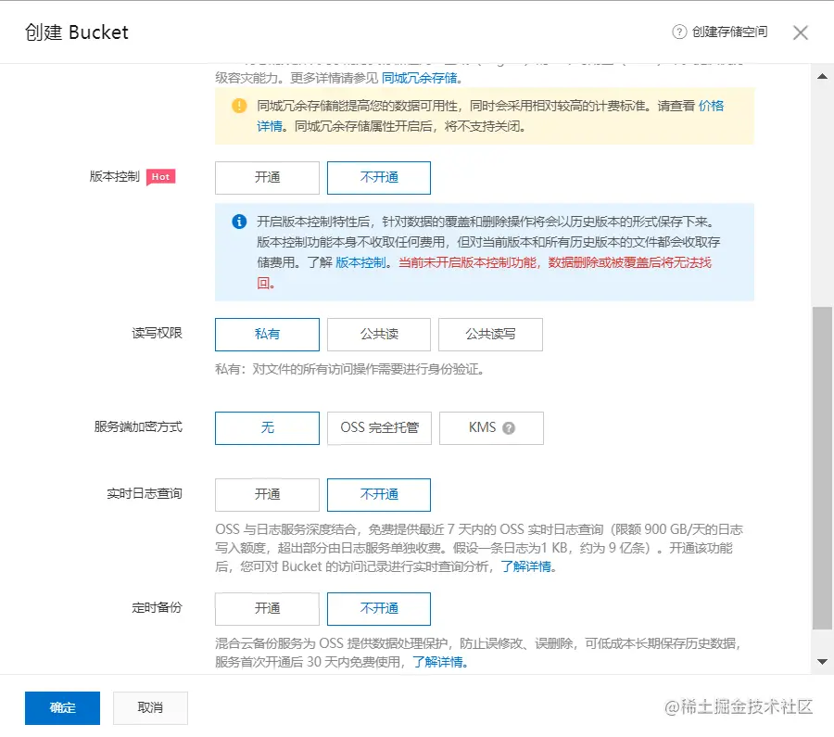Click the 创建存储空间 help link
This screenshot has height=737, width=834.
729,32
